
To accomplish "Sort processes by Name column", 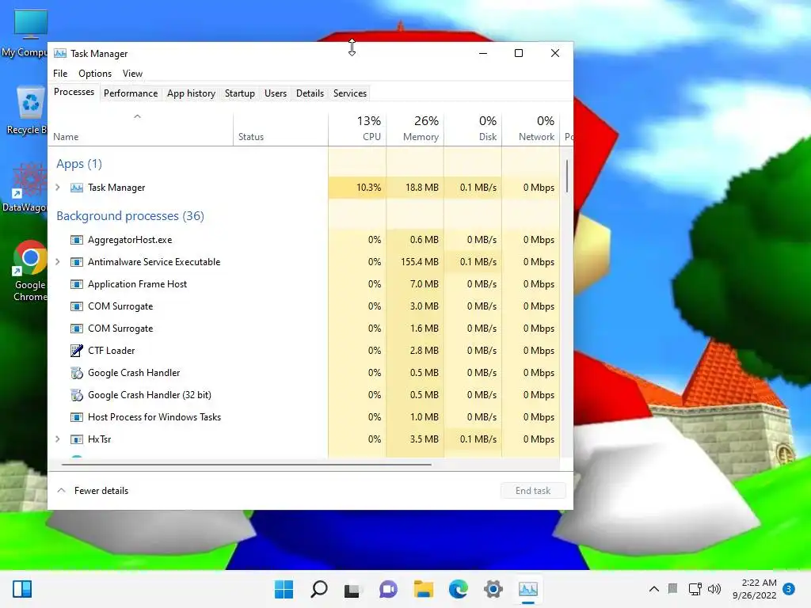I will [140, 129].
